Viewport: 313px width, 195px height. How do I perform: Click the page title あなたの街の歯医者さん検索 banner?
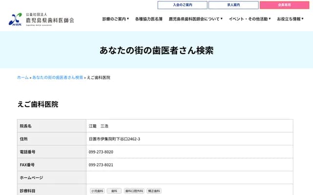(x=156, y=51)
